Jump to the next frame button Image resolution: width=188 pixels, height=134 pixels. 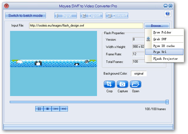click(x=64, y=109)
